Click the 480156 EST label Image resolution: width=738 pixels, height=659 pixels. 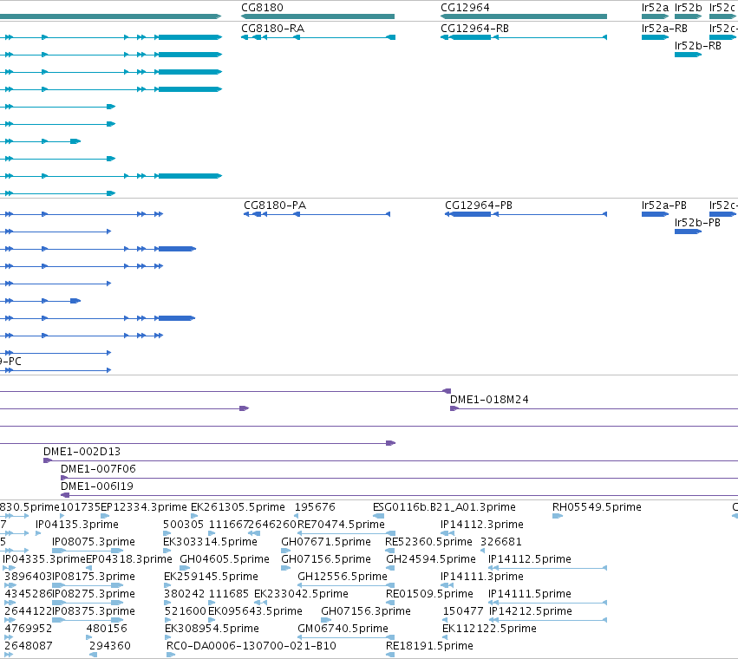107,629
